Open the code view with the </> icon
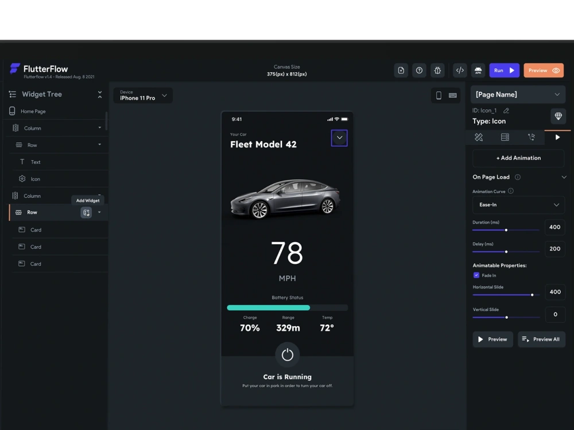574x430 pixels. 459,71
